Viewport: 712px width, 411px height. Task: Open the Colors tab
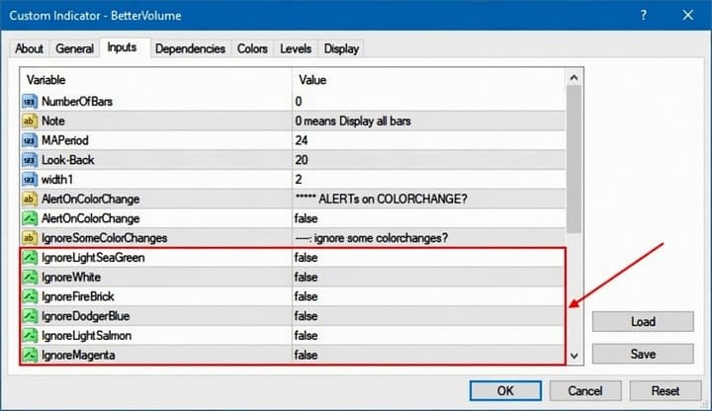252,48
